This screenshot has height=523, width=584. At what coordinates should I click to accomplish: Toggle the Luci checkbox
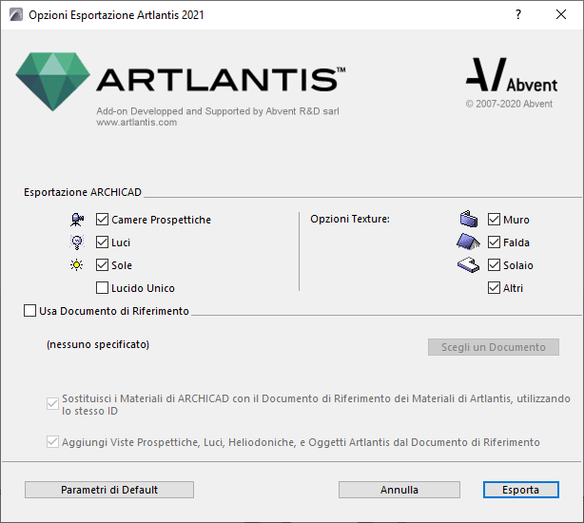tap(102, 242)
